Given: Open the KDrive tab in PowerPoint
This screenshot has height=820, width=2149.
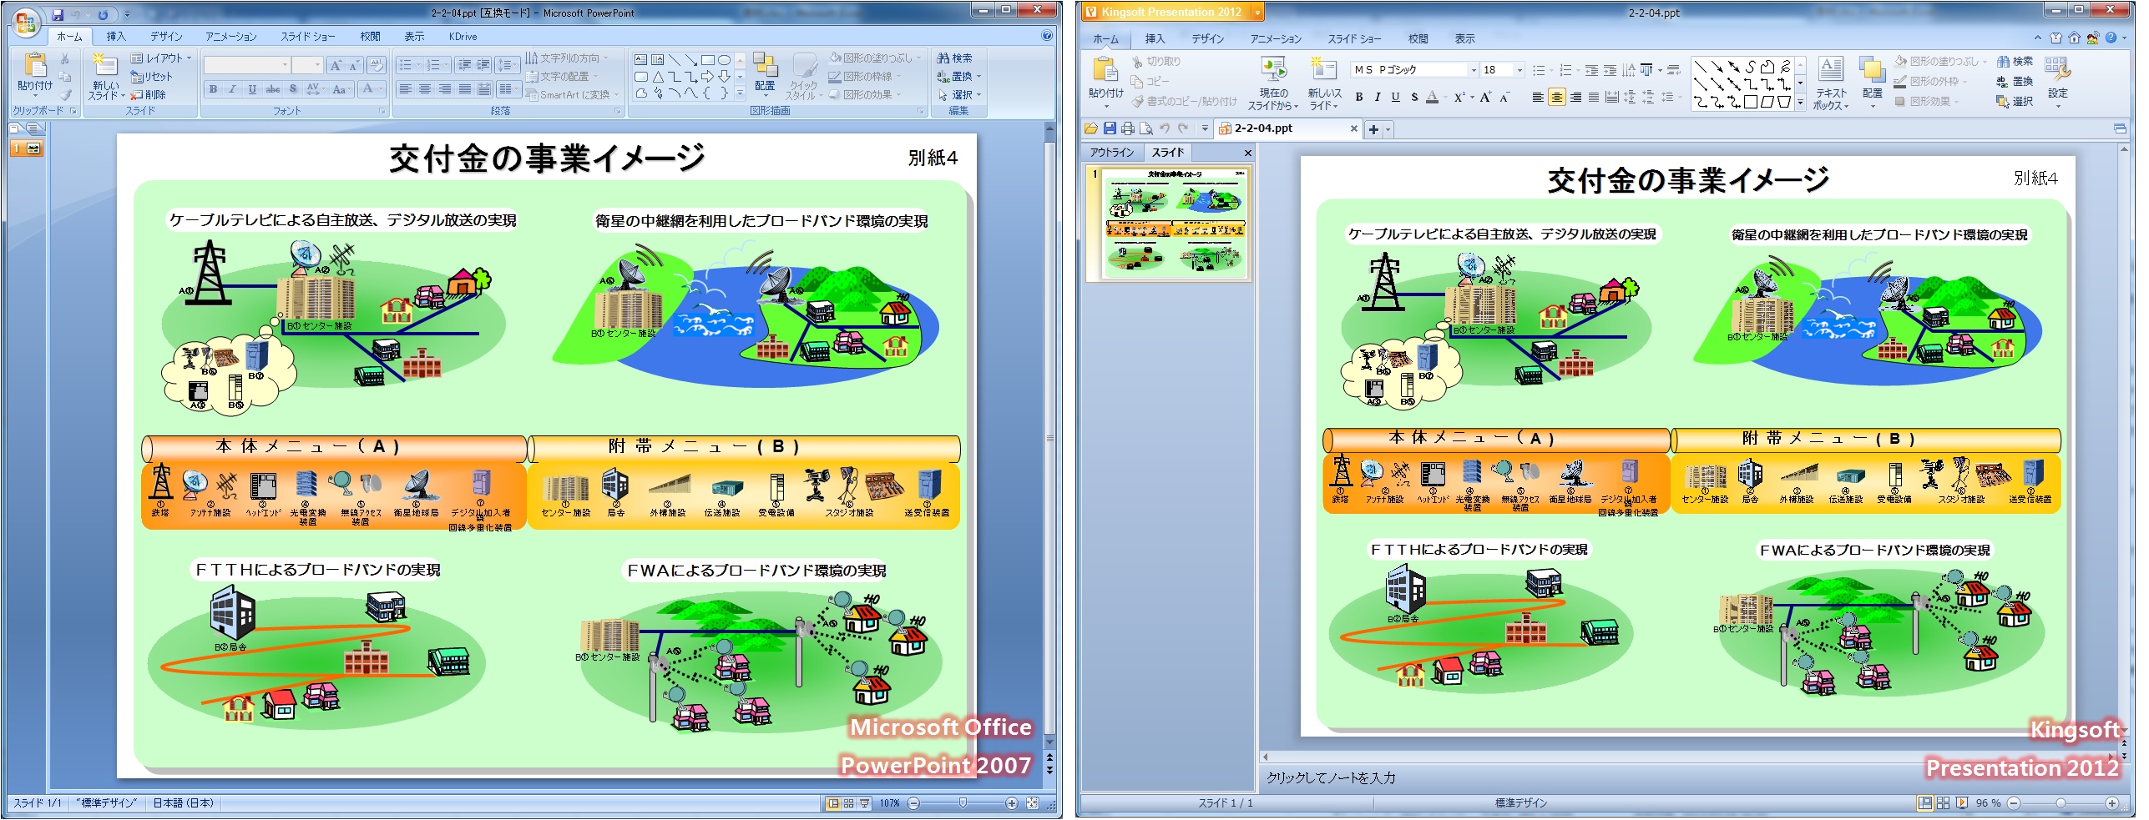Looking at the screenshot, I should pyautogui.click(x=463, y=37).
